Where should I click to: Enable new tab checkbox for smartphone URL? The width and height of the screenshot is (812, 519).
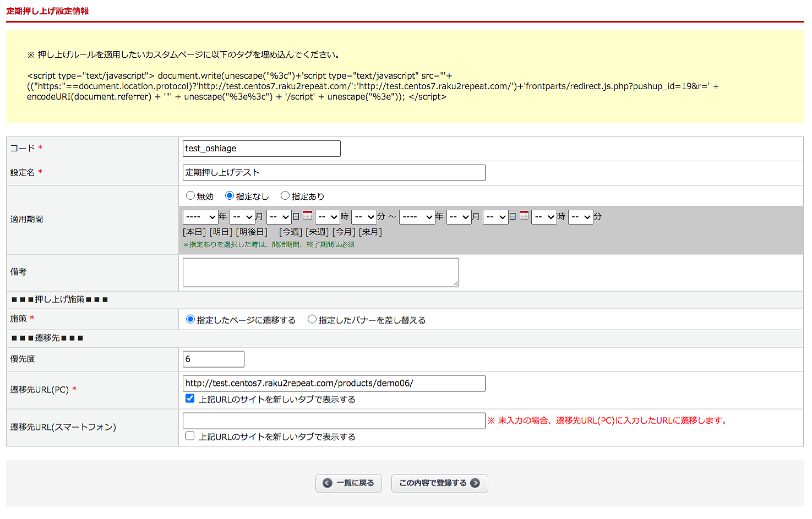click(190, 436)
